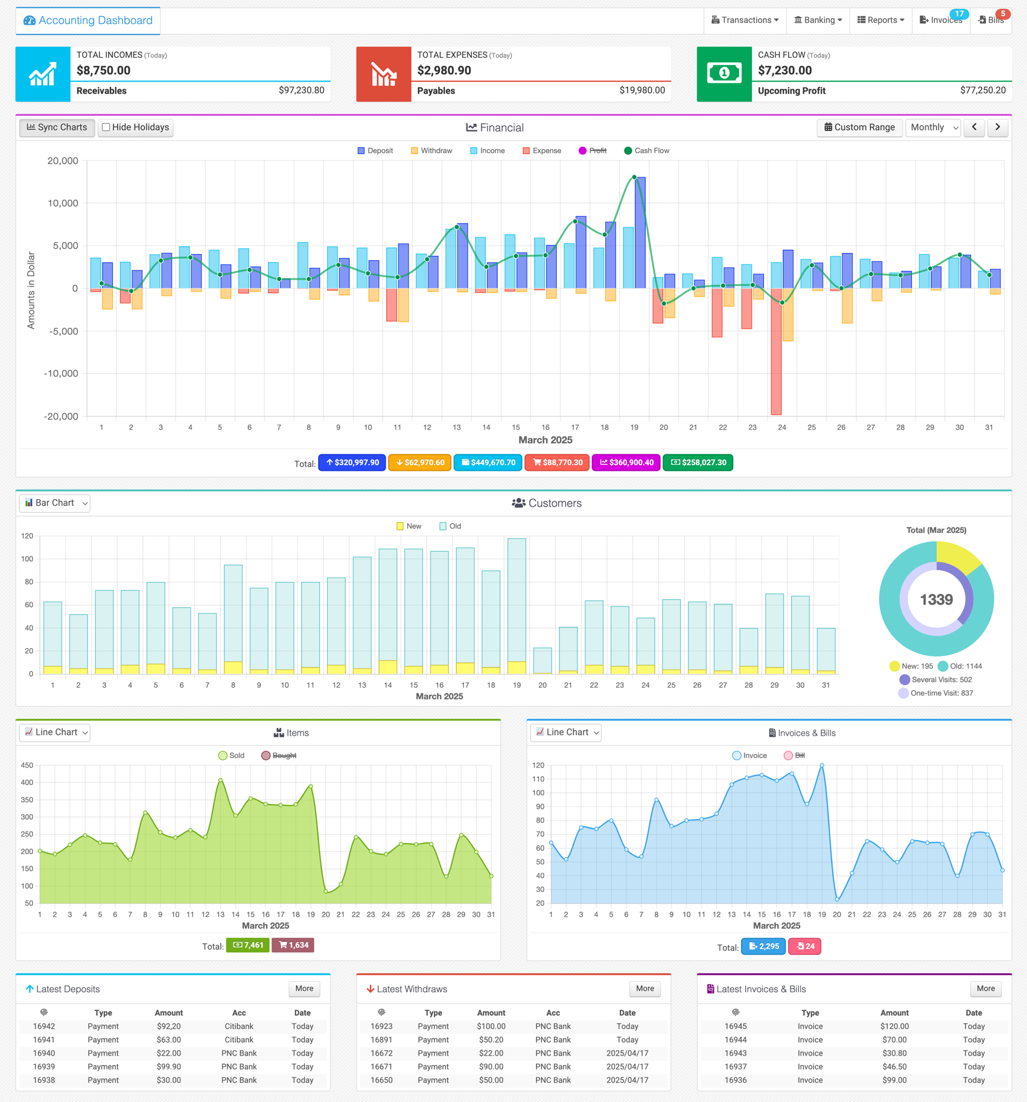The height and width of the screenshot is (1102, 1027).
Task: Go to the previous month arrow
Action: click(975, 127)
